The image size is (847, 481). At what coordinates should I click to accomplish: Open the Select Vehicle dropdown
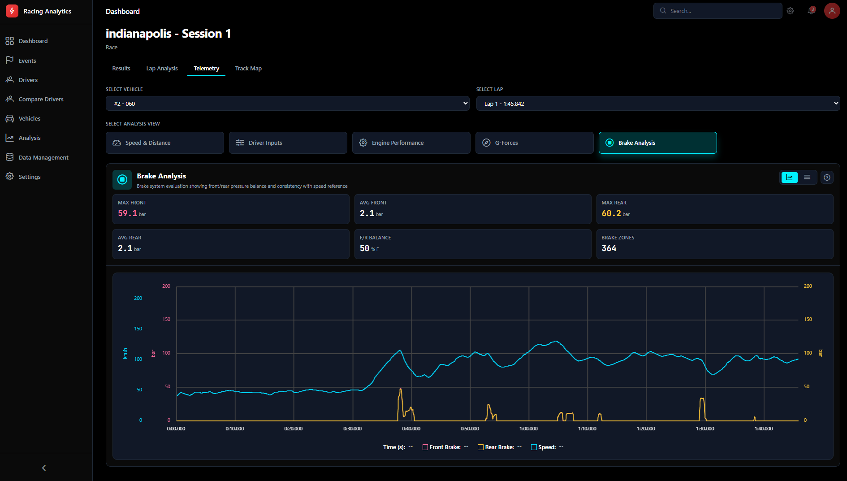[x=287, y=104]
